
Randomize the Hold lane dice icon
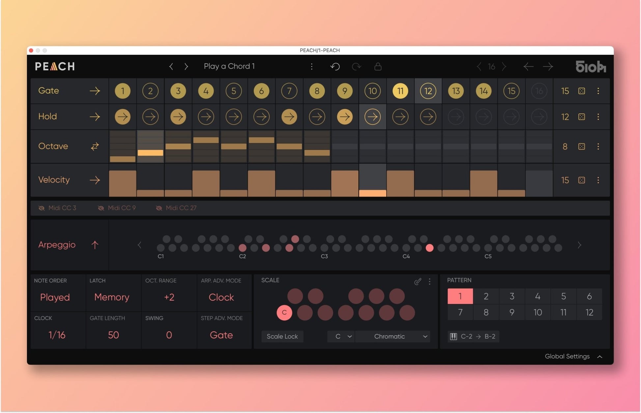582,117
